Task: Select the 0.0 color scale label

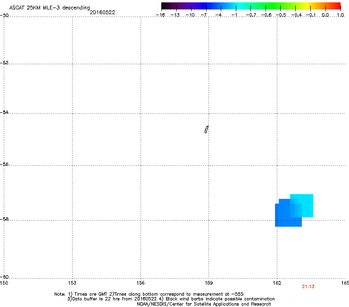Action: 325,15
